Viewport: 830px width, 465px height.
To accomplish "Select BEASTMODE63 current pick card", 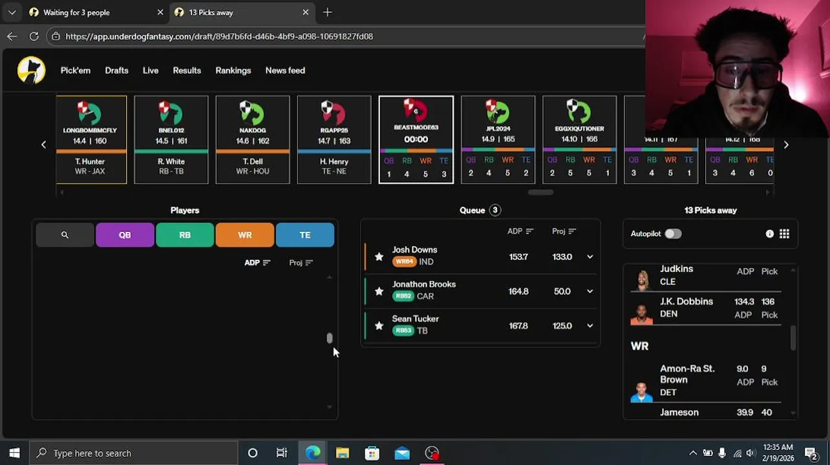I will pos(416,139).
